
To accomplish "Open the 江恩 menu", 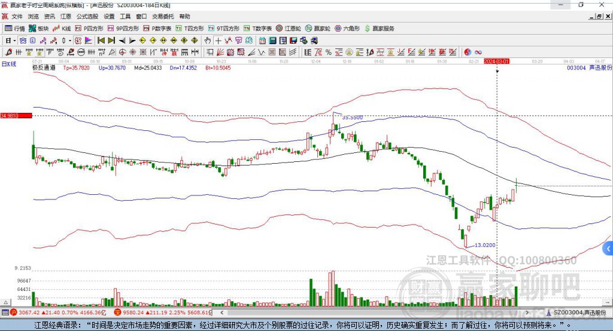I will (x=65, y=16).
